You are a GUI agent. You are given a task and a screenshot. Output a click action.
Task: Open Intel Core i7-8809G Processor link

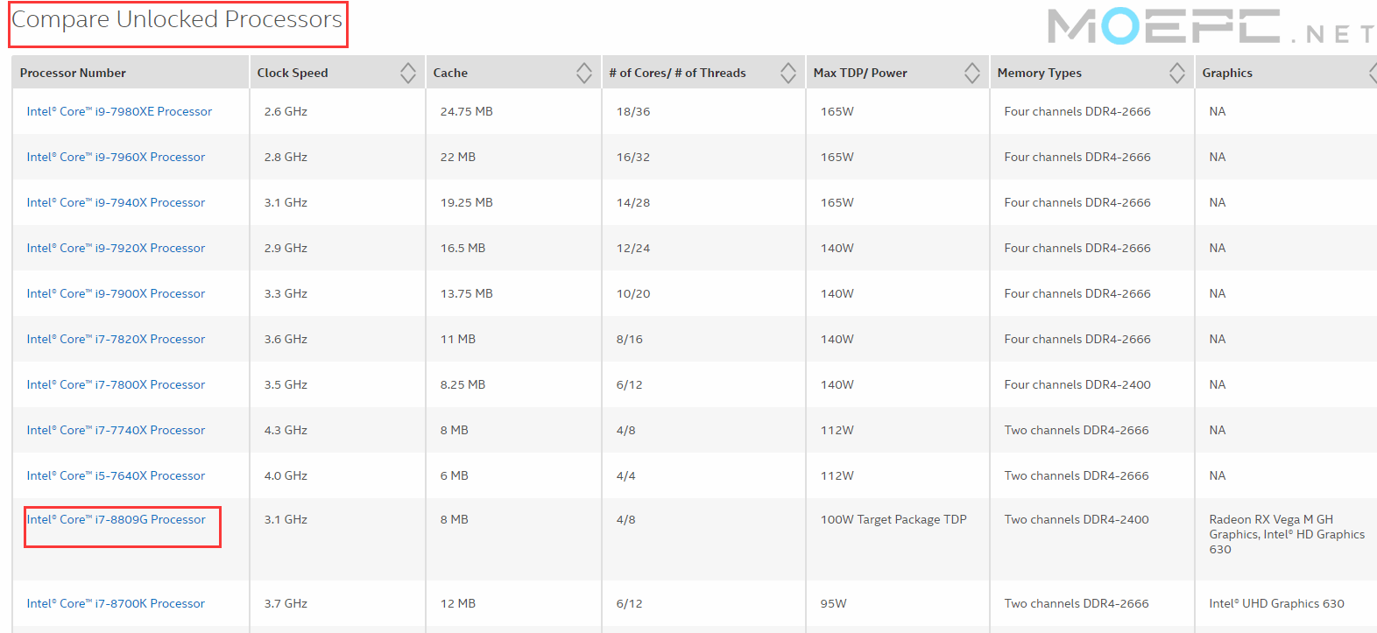tap(116, 519)
